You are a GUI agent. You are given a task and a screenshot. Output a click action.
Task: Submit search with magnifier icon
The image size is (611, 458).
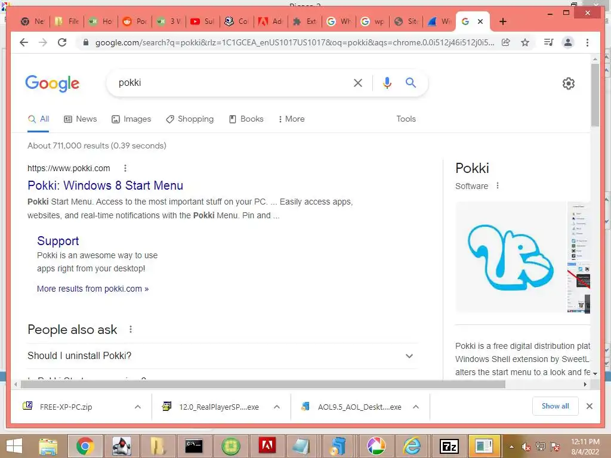(411, 82)
